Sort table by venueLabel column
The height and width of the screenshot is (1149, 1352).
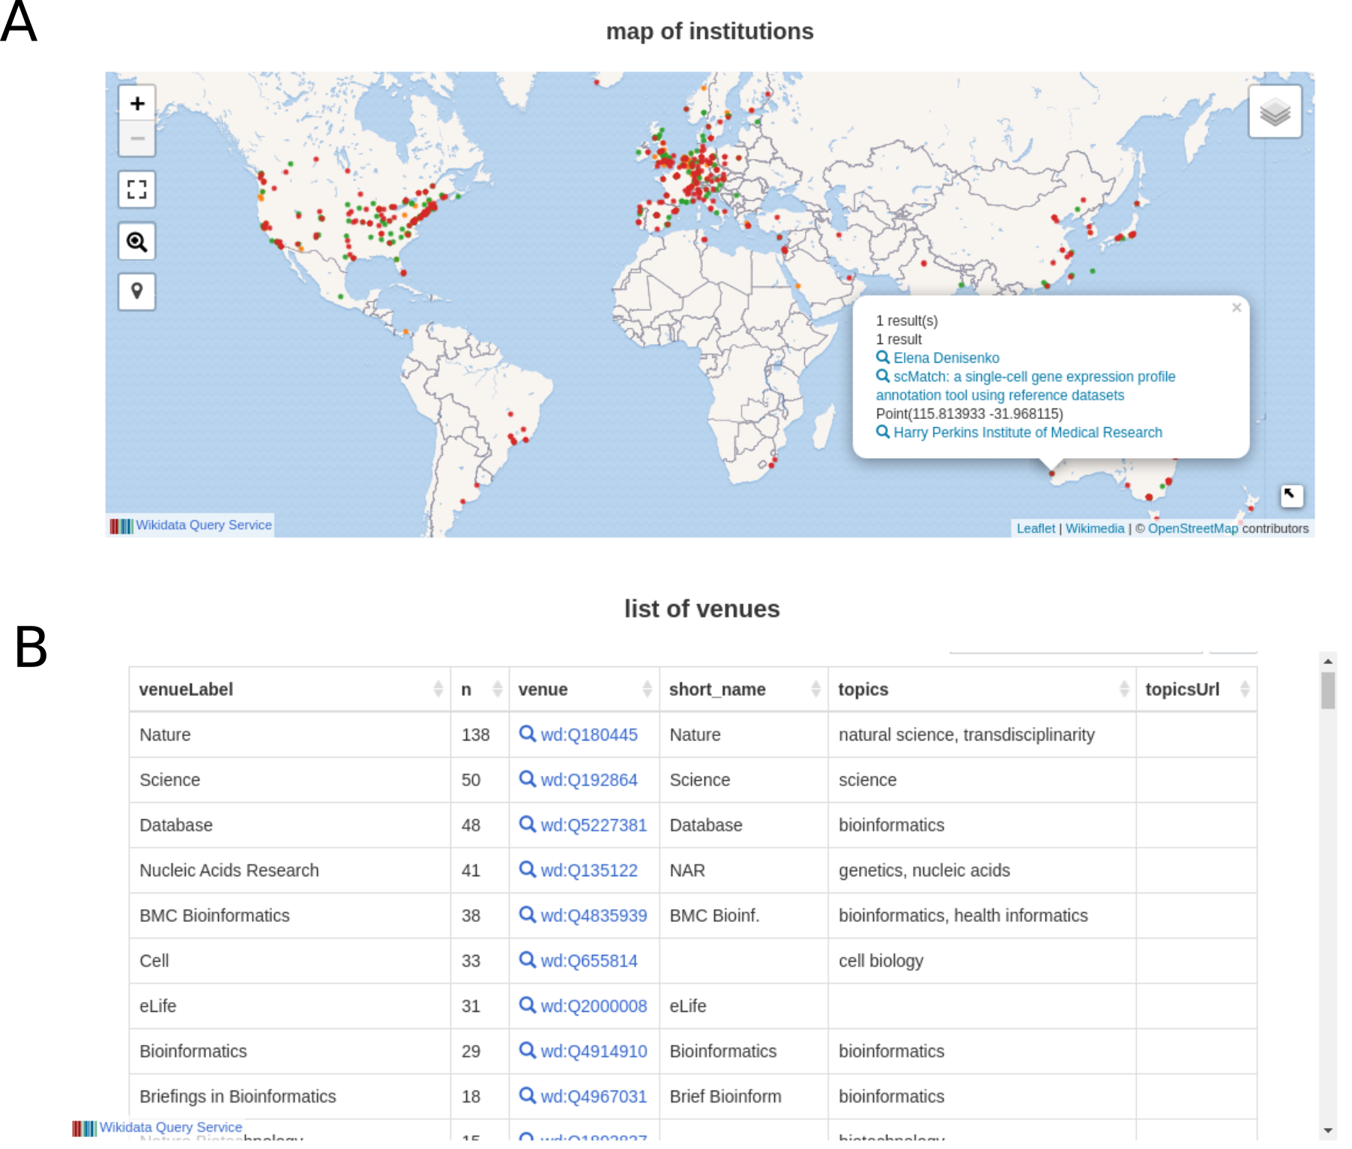pos(289,690)
